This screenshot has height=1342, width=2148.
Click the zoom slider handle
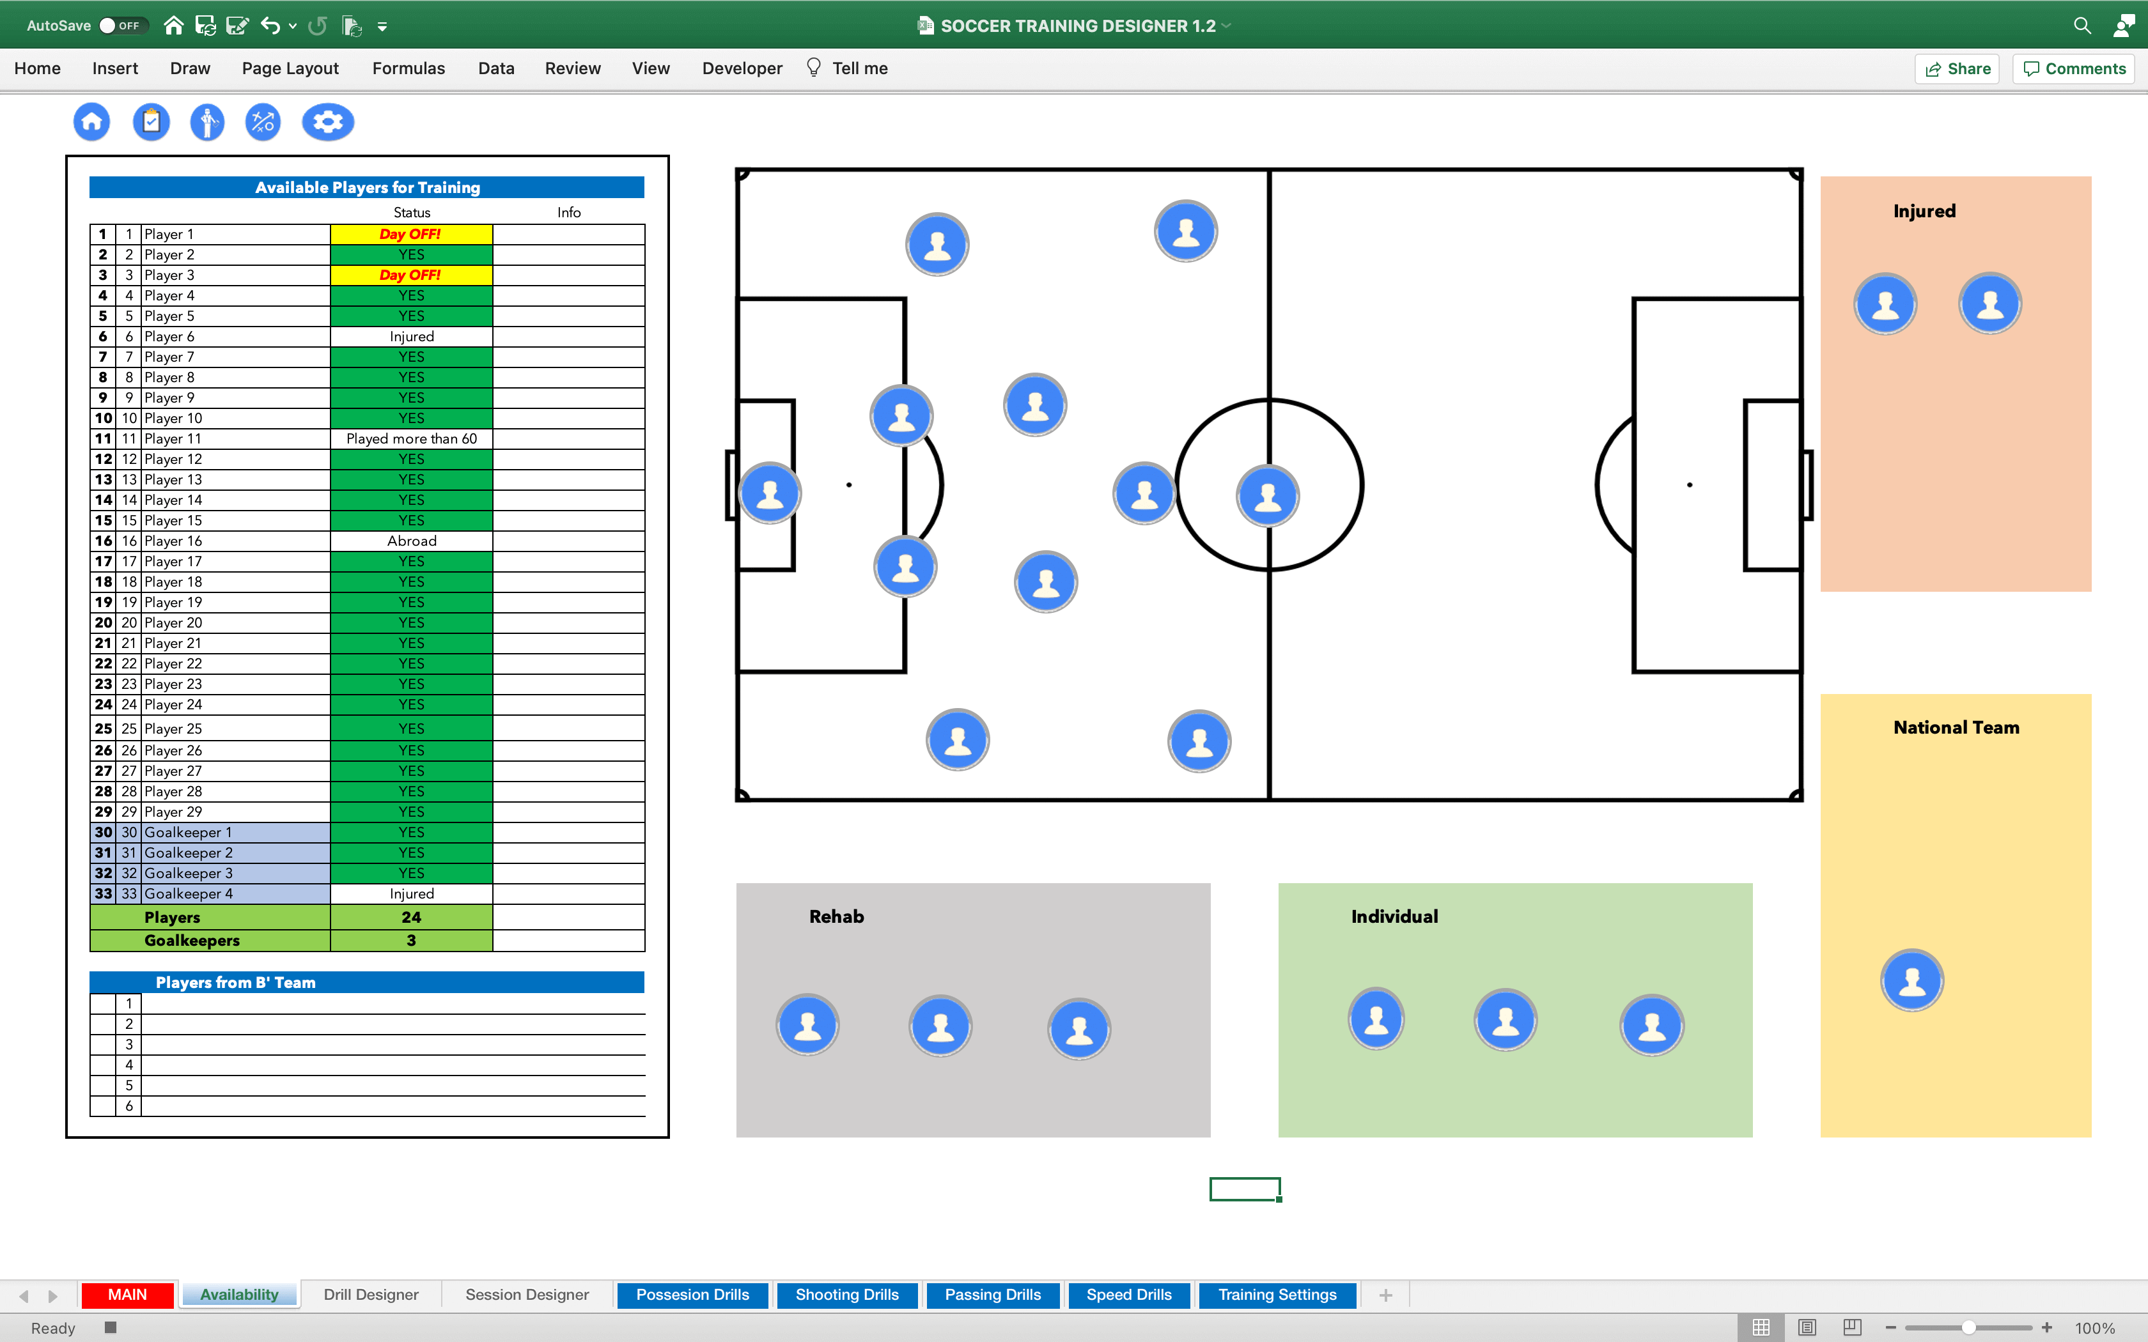(1969, 1328)
